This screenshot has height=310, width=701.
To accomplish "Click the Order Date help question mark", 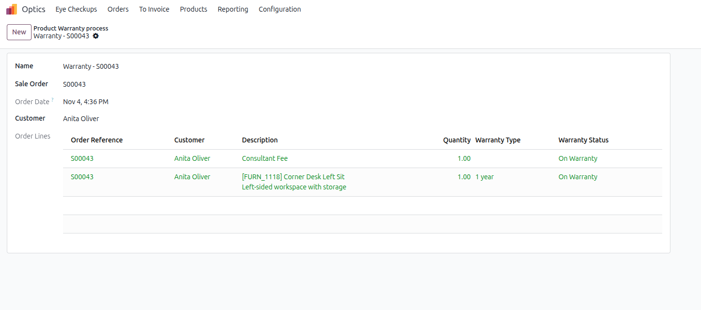I will 52,100.
